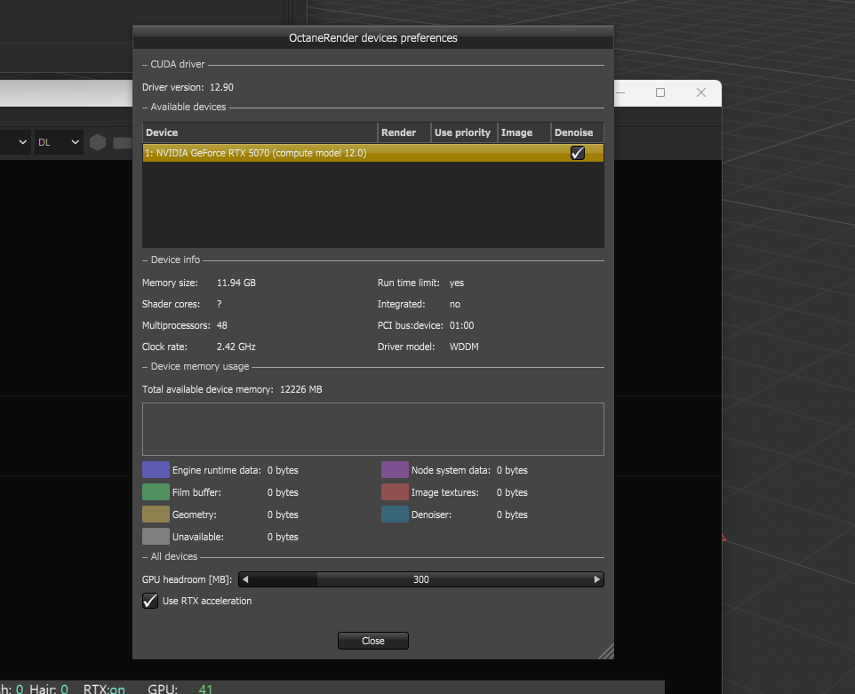
Task: Click the Geometry 0 bytes value
Action: pyautogui.click(x=283, y=515)
